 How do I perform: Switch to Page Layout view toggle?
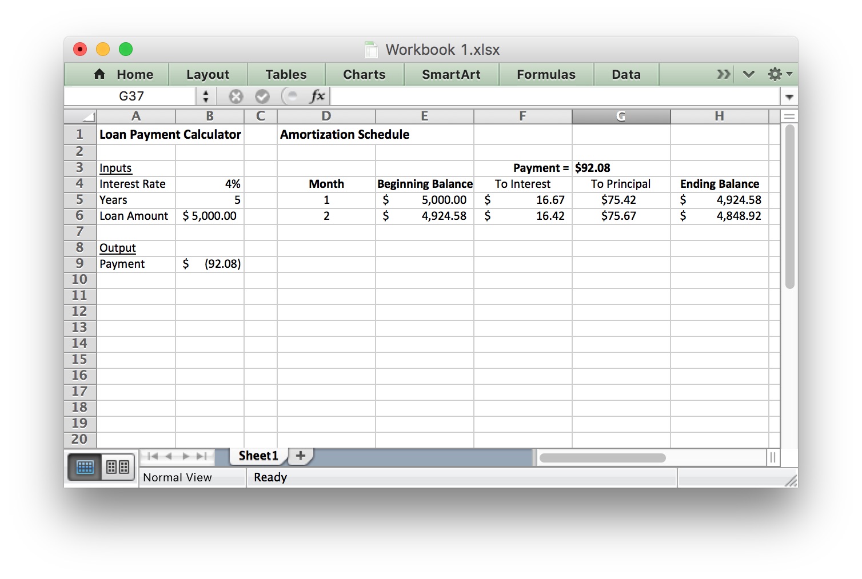[x=118, y=467]
